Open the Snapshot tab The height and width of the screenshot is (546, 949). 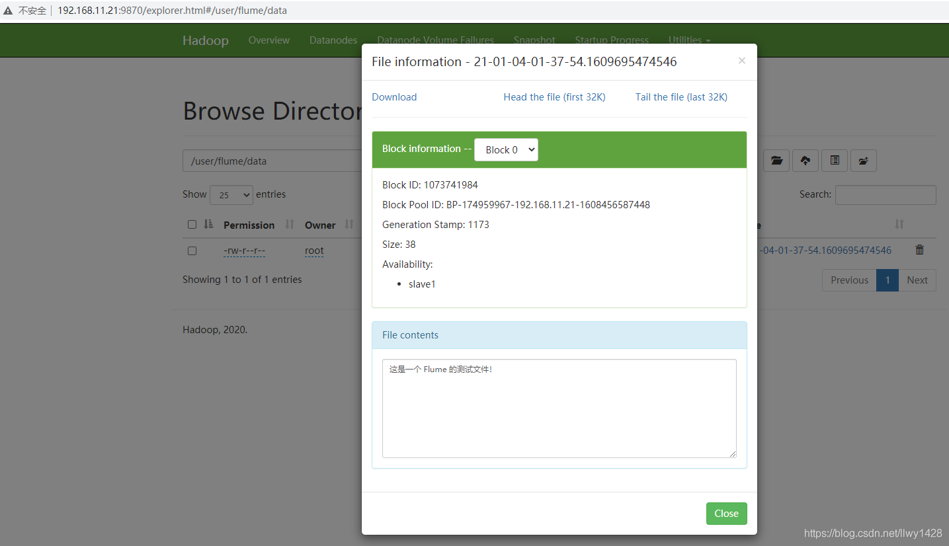coord(534,40)
